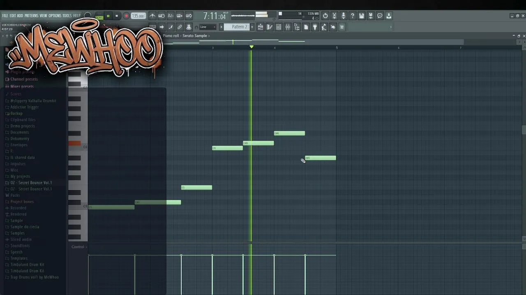Open the Sample do ciecia folder
Image resolution: width=526 pixels, height=295 pixels.
tap(24, 227)
